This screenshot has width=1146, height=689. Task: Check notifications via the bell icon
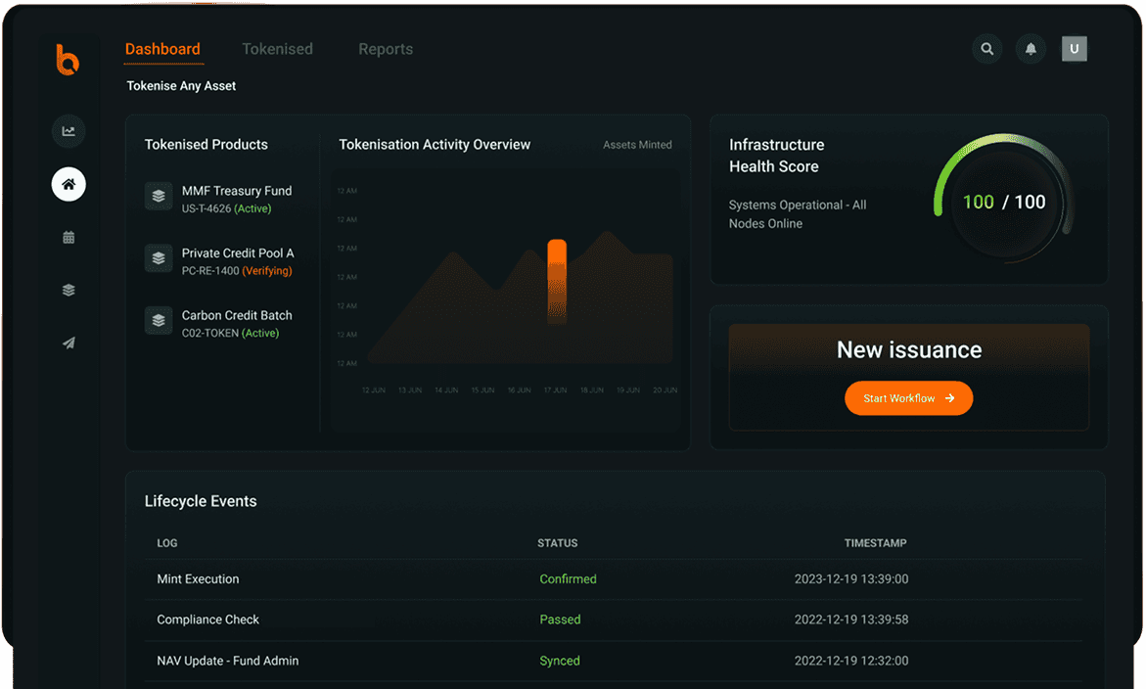point(1031,48)
